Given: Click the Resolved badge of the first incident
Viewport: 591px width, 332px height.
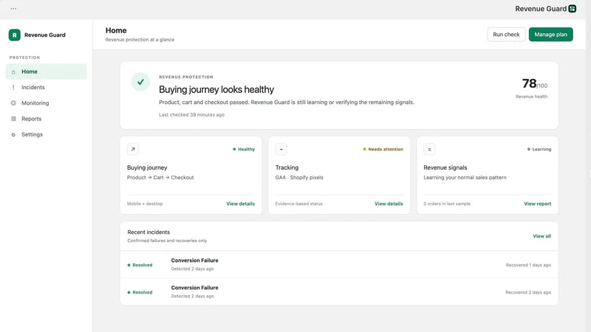Looking at the screenshot, I should tap(140, 265).
